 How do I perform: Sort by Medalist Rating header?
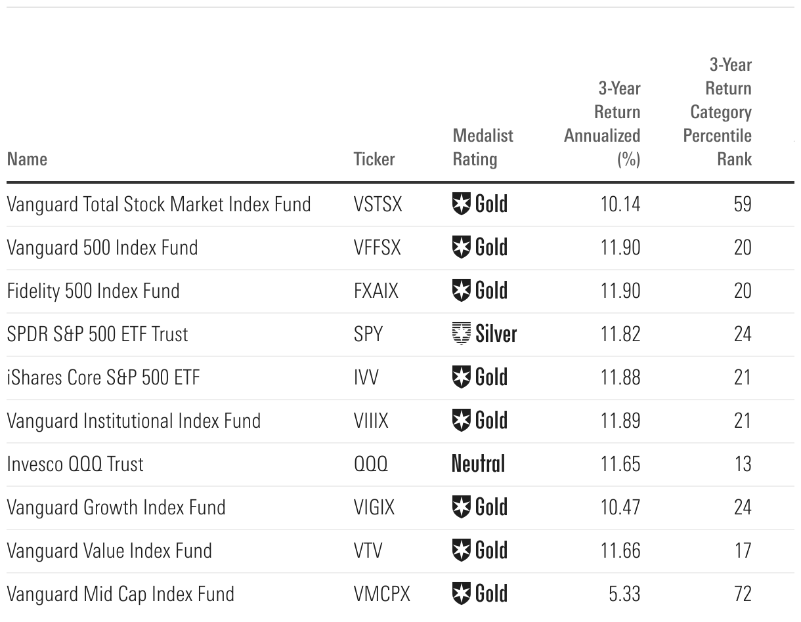click(x=483, y=148)
